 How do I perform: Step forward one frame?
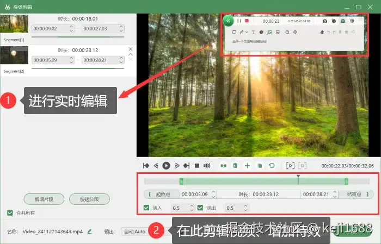click(177, 166)
